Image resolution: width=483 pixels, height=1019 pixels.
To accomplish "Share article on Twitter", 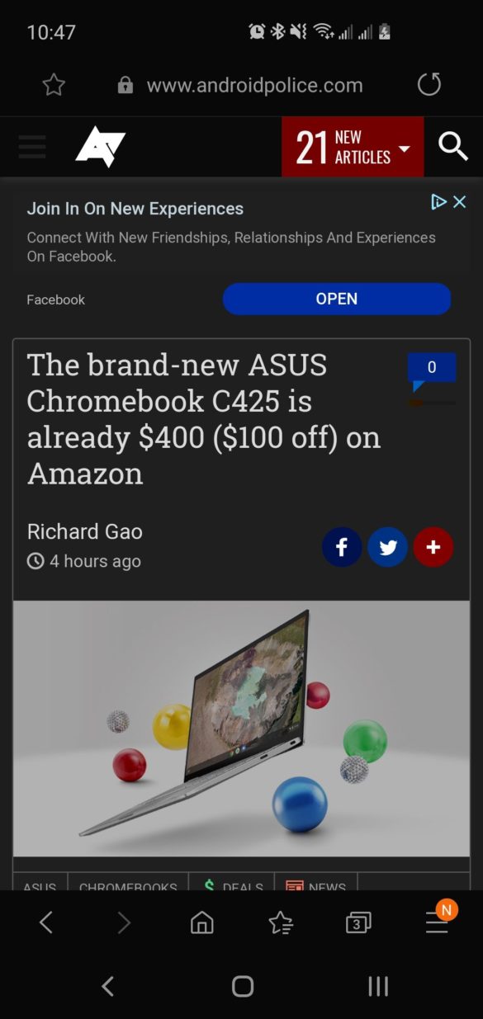I will point(387,547).
